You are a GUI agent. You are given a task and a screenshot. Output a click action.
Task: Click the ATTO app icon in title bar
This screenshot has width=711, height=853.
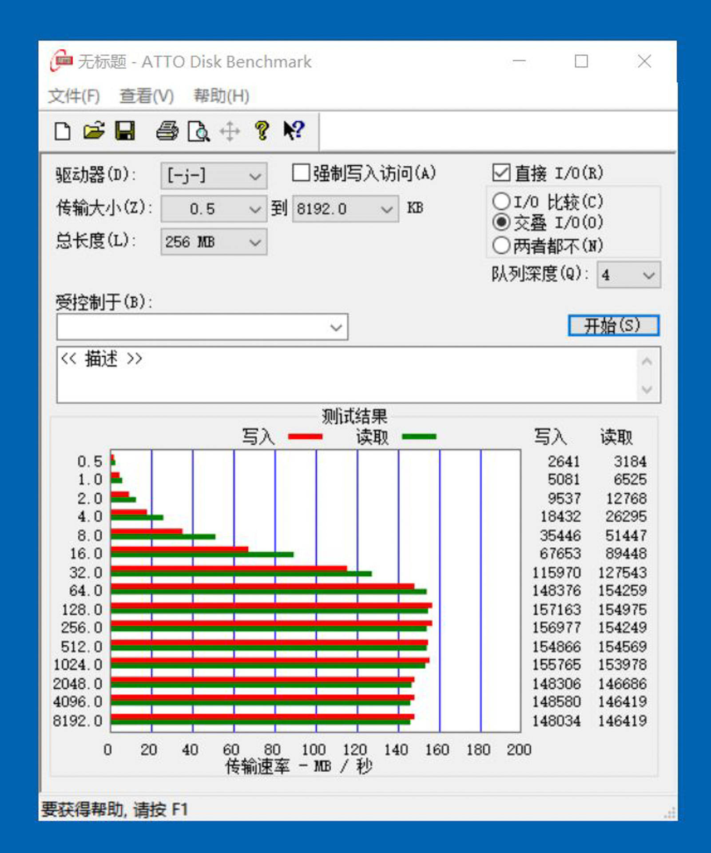61,60
